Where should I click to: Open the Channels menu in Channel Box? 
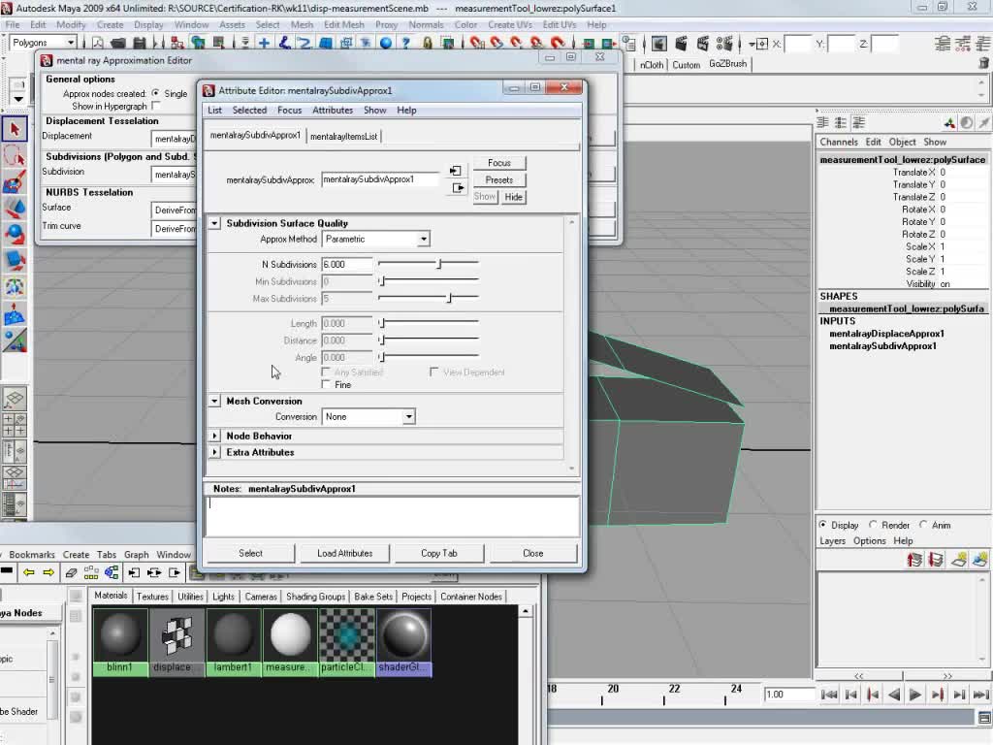tap(839, 142)
